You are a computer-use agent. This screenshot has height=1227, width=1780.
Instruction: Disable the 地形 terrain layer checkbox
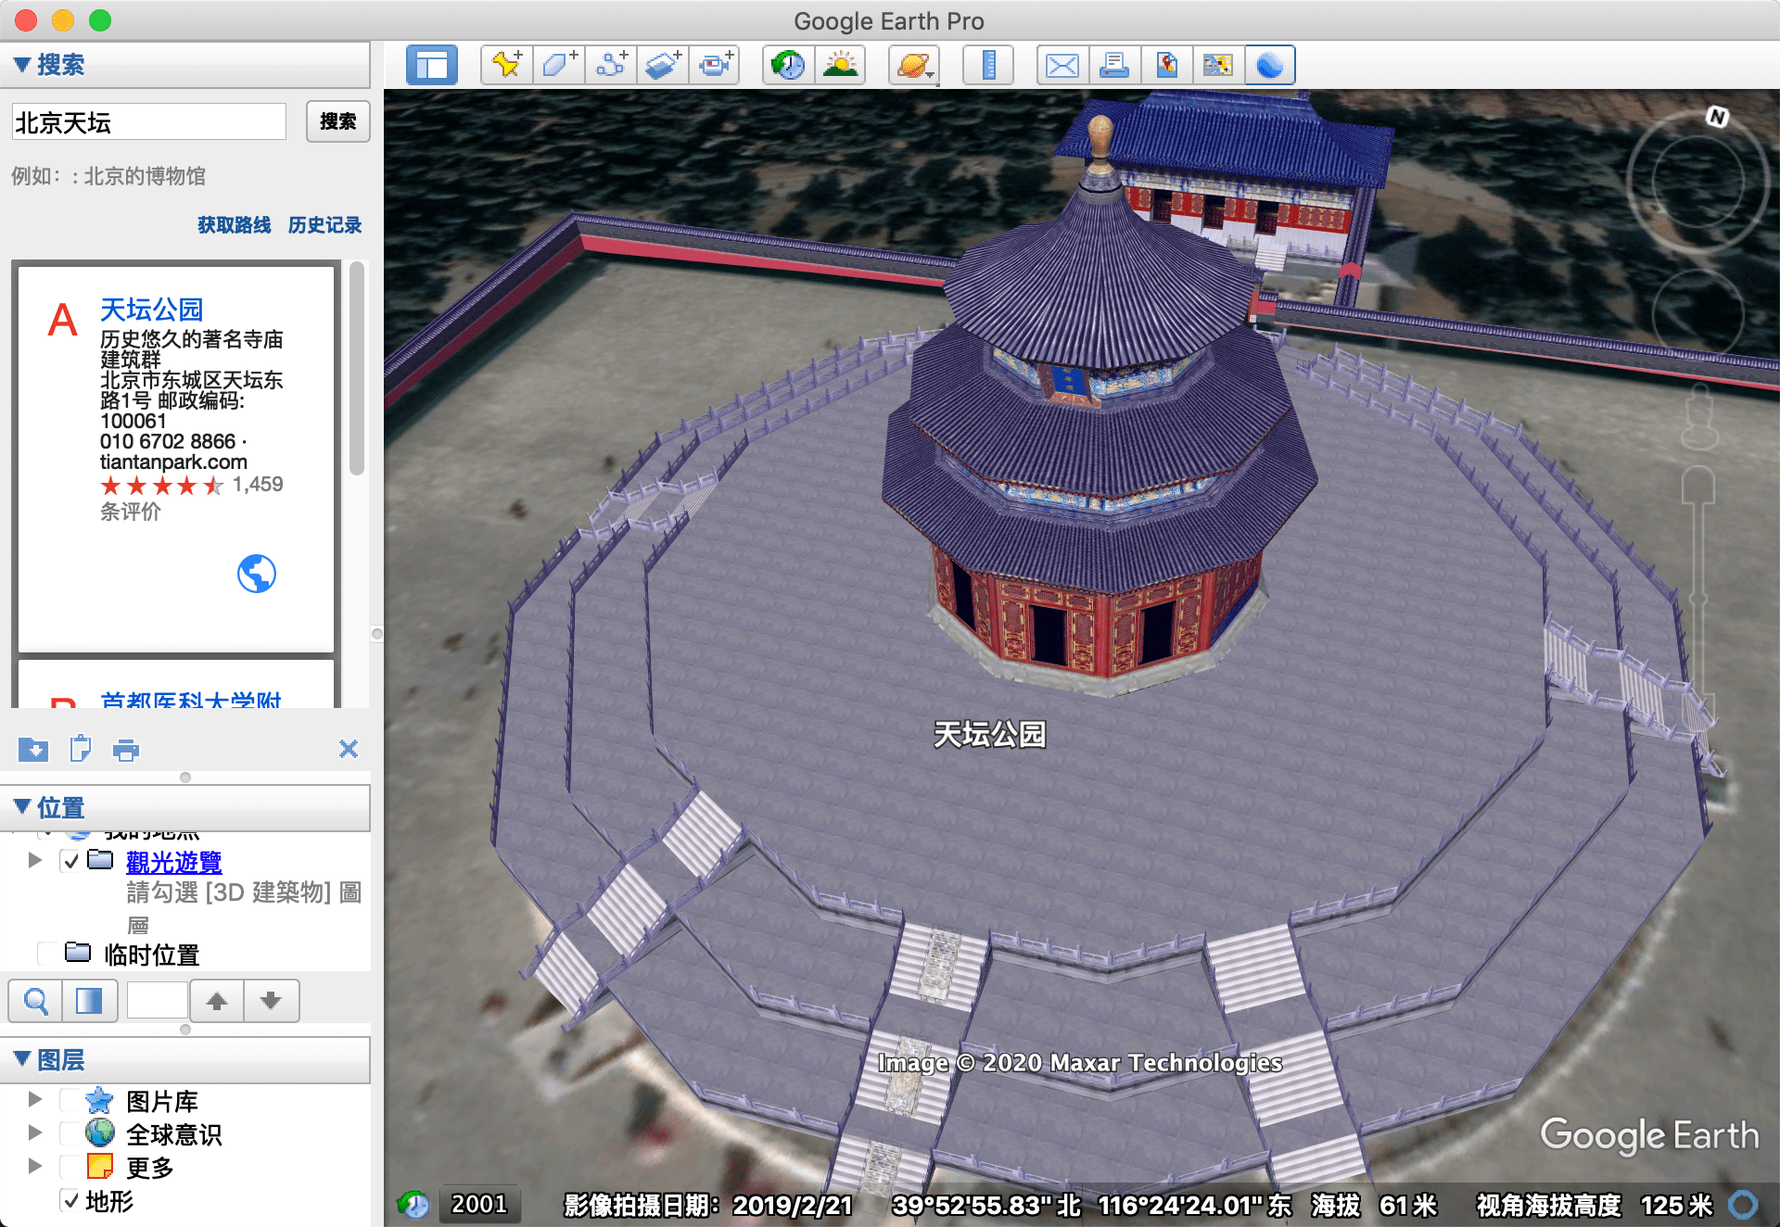[x=70, y=1200]
